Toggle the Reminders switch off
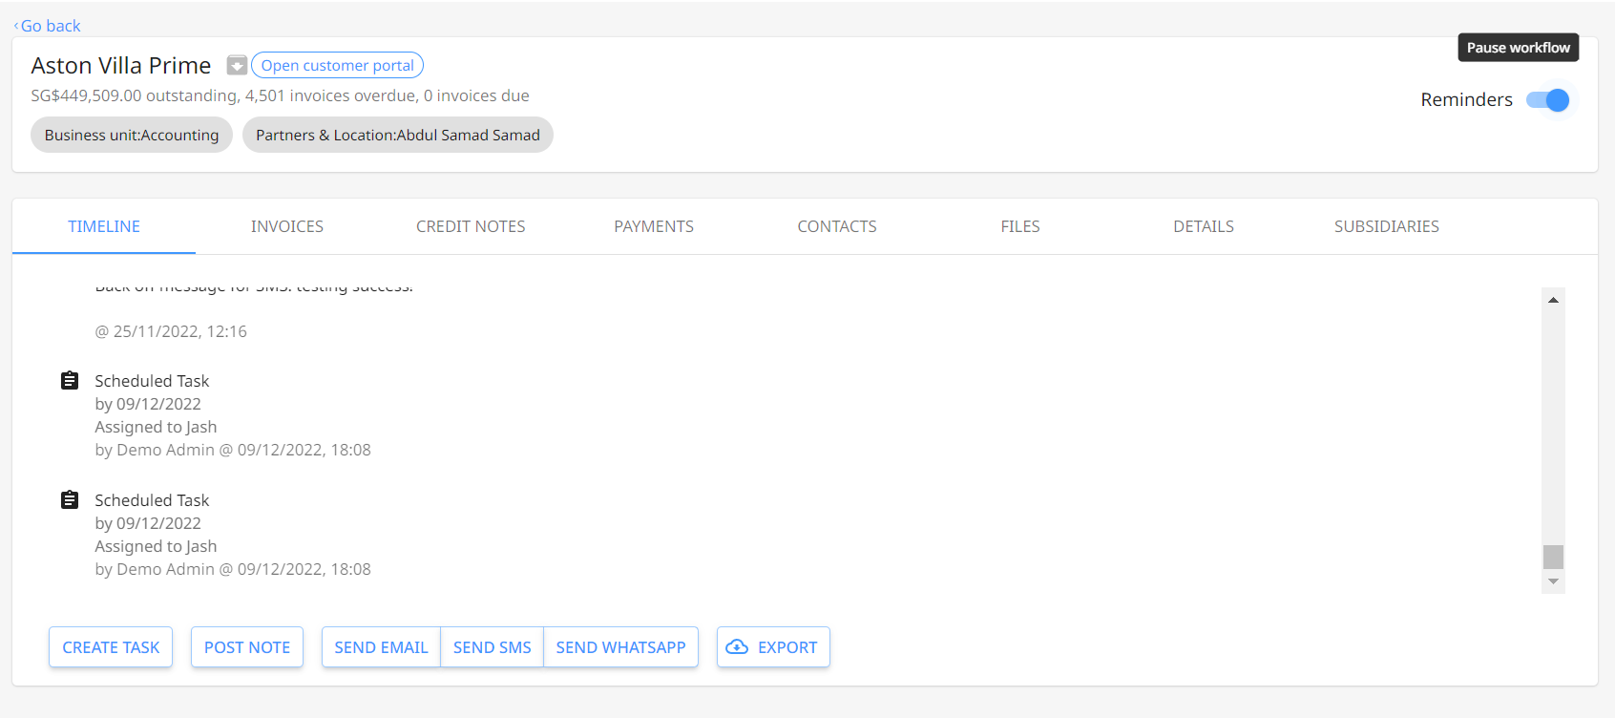 coord(1547,100)
